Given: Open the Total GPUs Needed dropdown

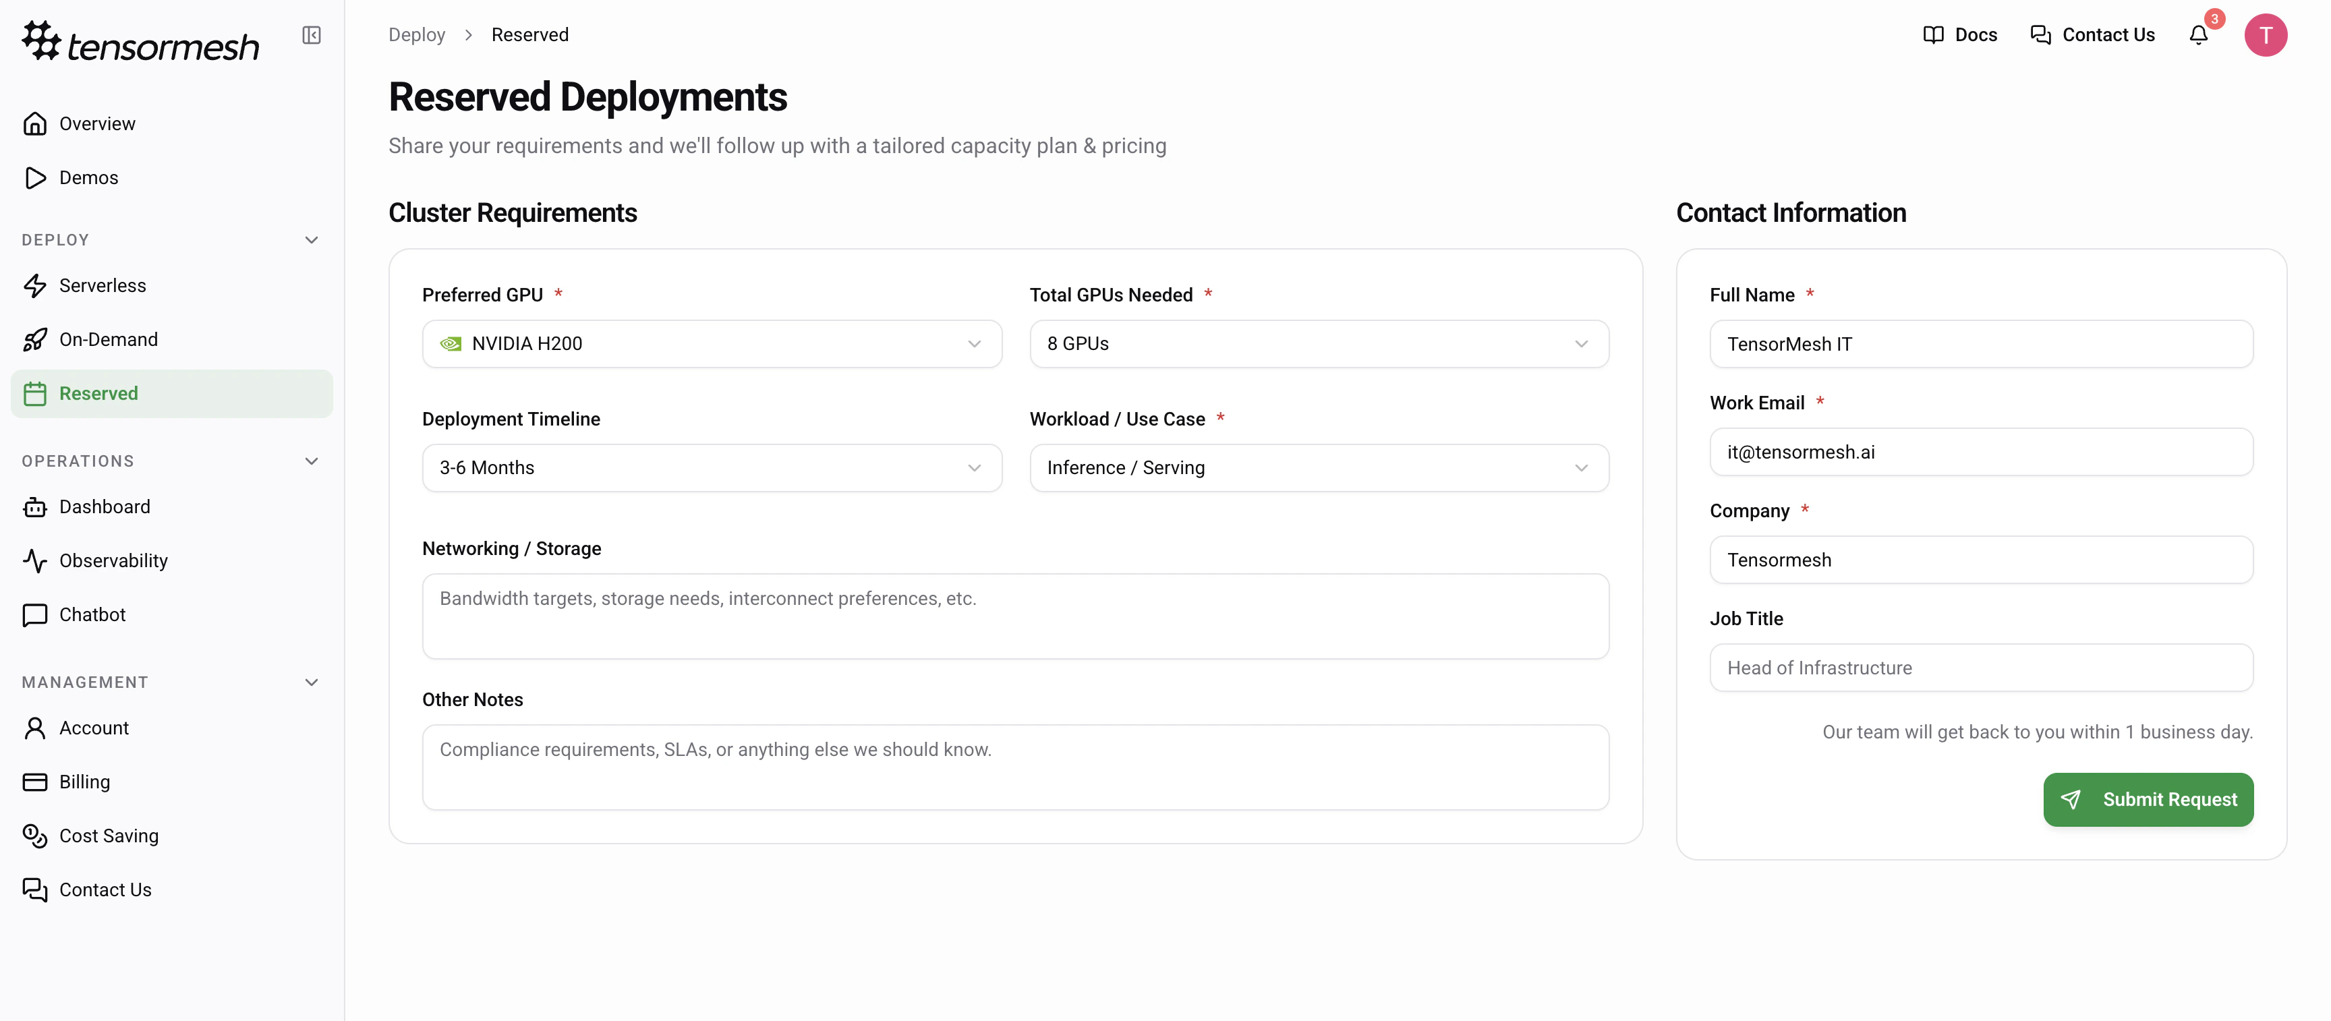Looking at the screenshot, I should tap(1319, 344).
